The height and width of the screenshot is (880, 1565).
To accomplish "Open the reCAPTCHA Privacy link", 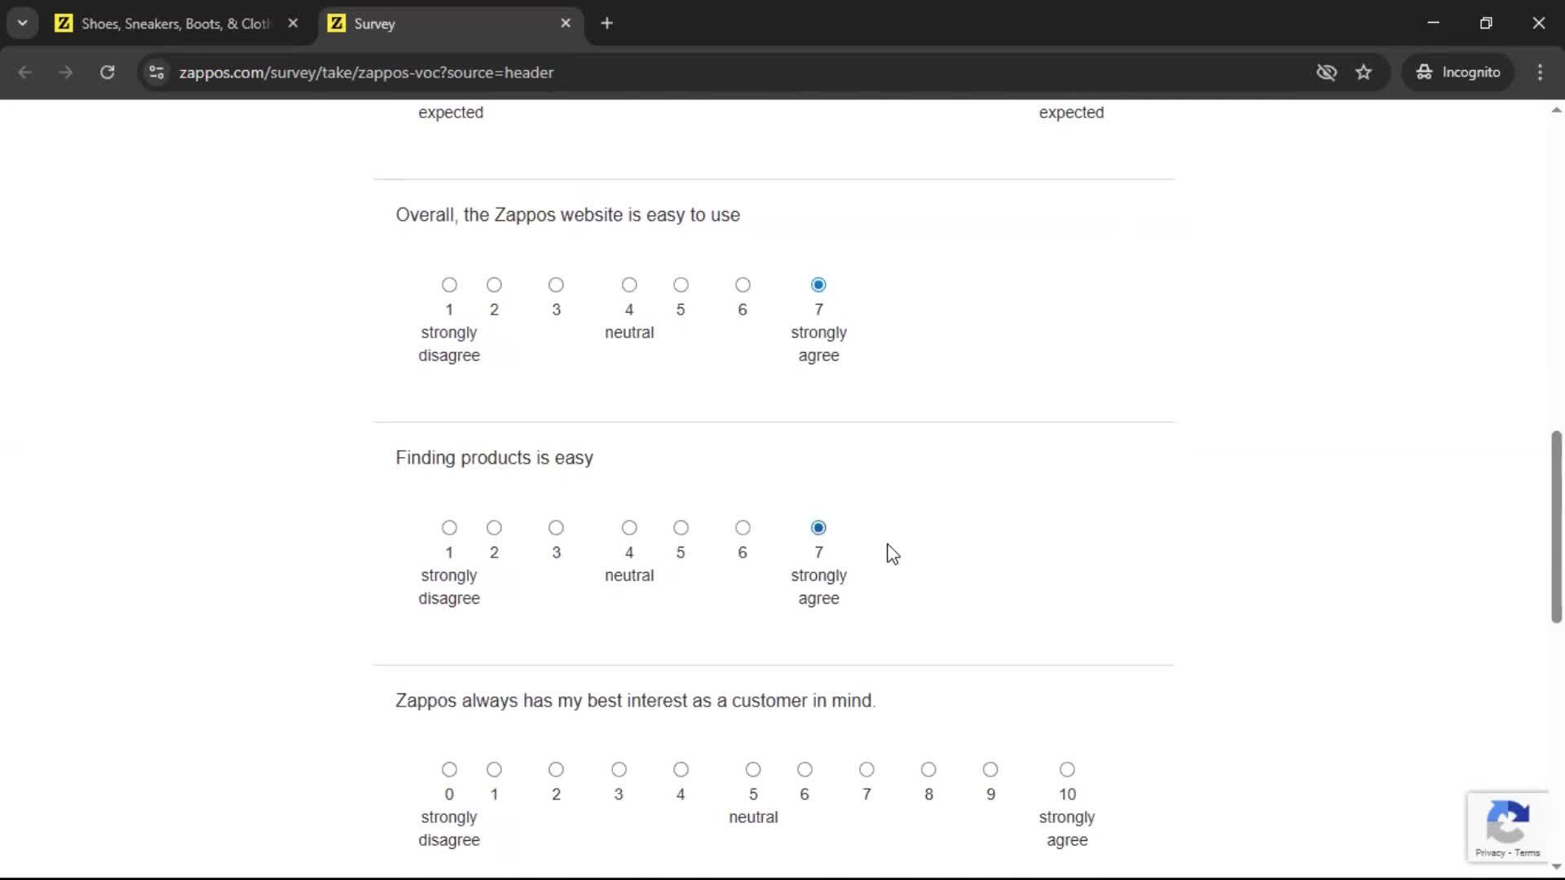I will (x=1489, y=853).
